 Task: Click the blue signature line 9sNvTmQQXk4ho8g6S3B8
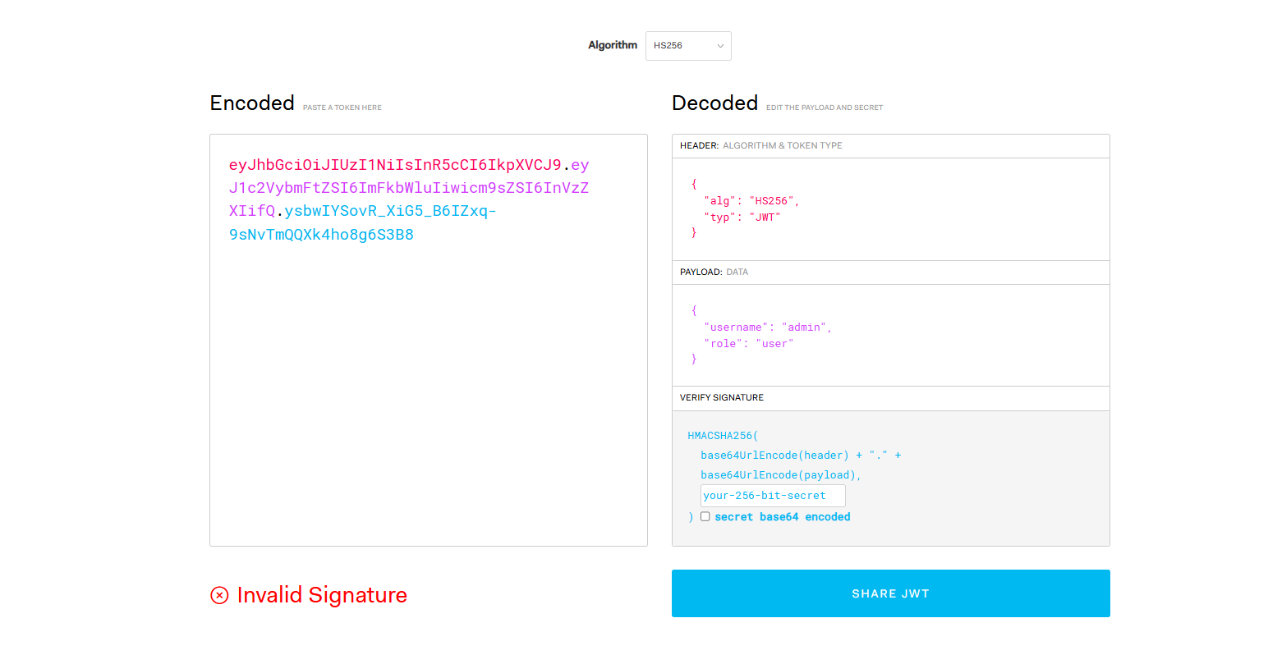tap(321, 235)
